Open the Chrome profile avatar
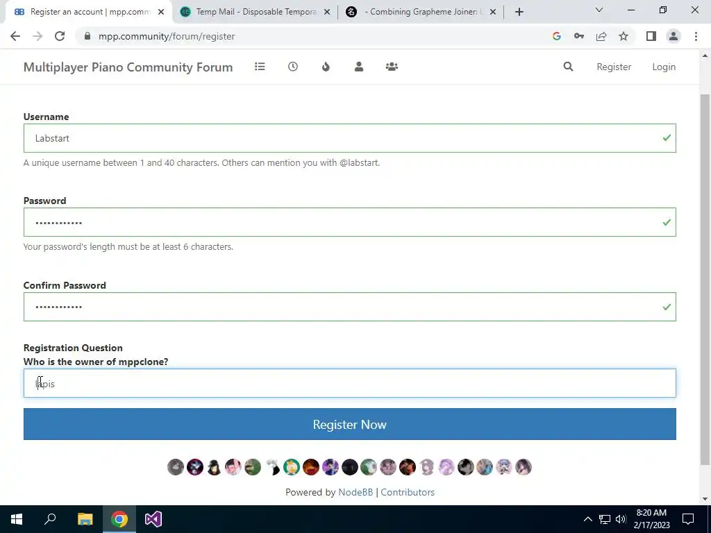The height and width of the screenshot is (533, 711). tap(674, 36)
